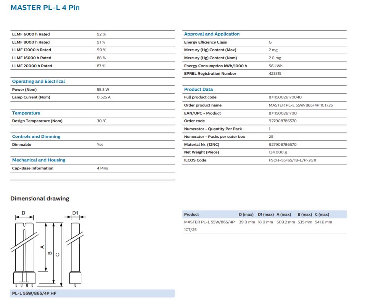Click the front-view lamp drawing
Screen dimensions: 365x303
tap(24, 255)
